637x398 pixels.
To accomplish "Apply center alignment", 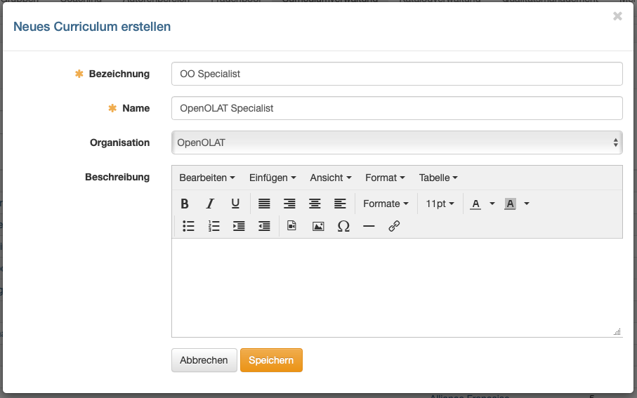I will [x=315, y=204].
